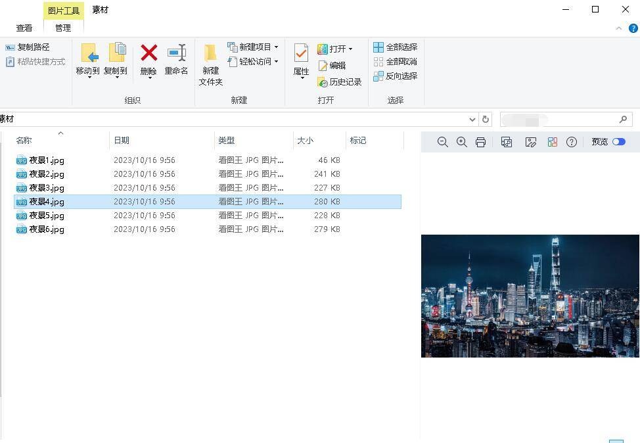The image size is (640, 443).
Task: Click the 46 KB size cell
Action: pyautogui.click(x=329, y=160)
